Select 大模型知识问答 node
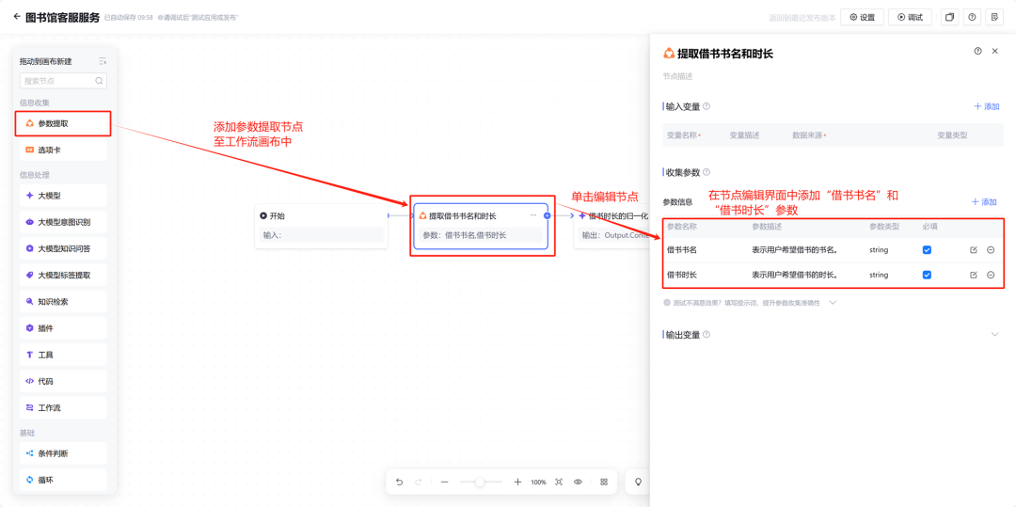Image resolution: width=1016 pixels, height=507 pixels. (x=63, y=248)
